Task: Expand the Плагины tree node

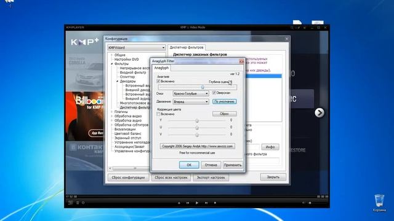Action: tap(112, 112)
